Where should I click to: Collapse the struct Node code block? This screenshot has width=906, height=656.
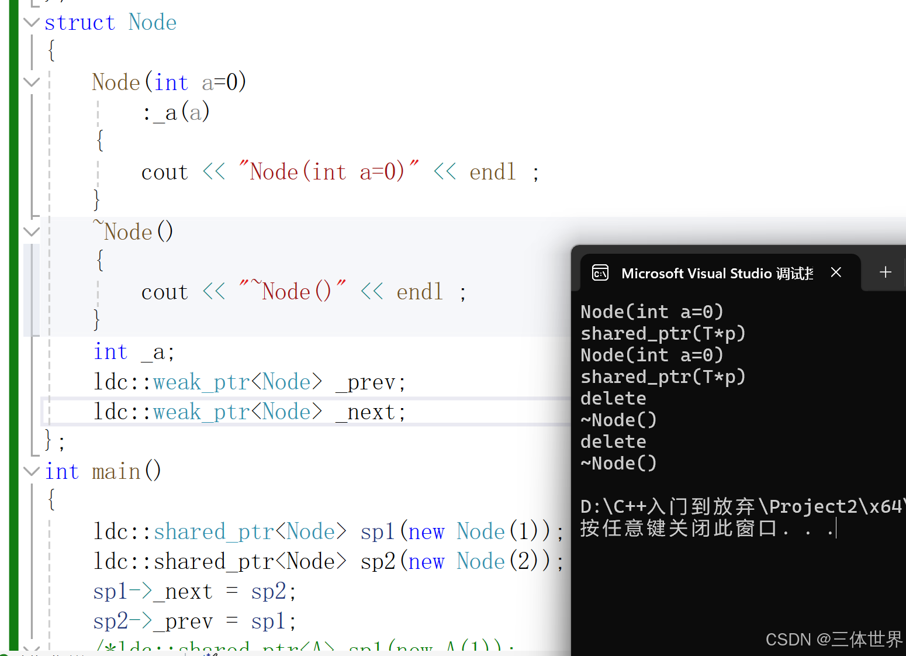click(x=32, y=22)
